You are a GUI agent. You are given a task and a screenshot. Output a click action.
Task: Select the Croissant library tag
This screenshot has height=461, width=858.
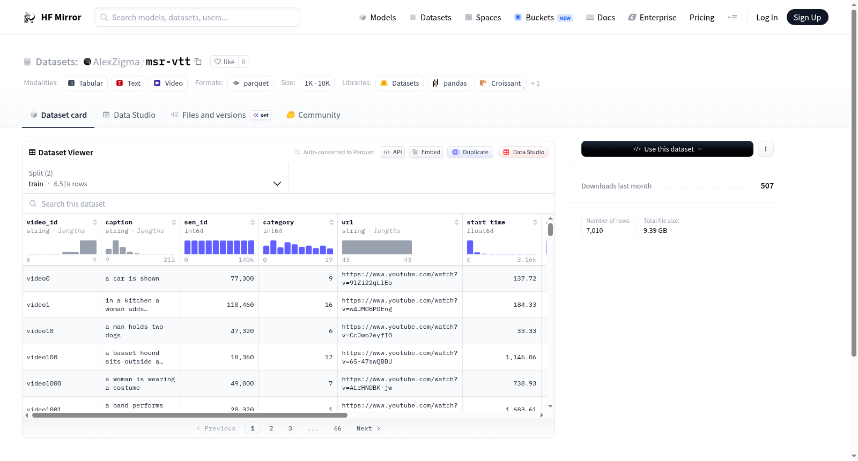click(x=500, y=83)
